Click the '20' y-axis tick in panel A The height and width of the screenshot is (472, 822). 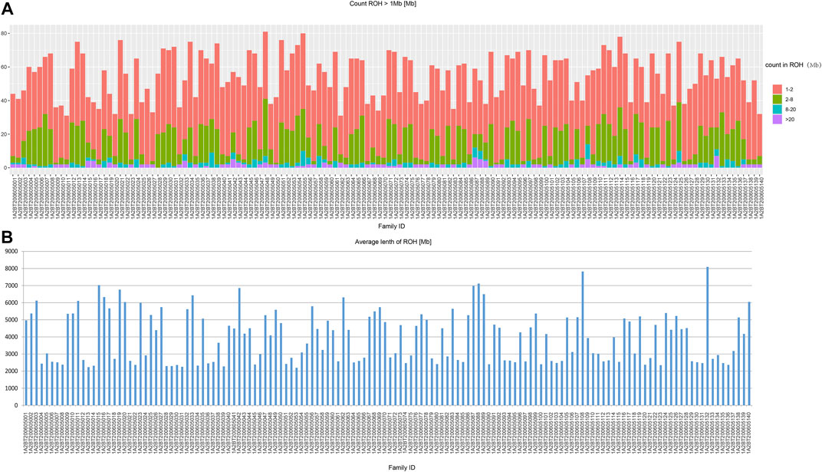pos(4,134)
